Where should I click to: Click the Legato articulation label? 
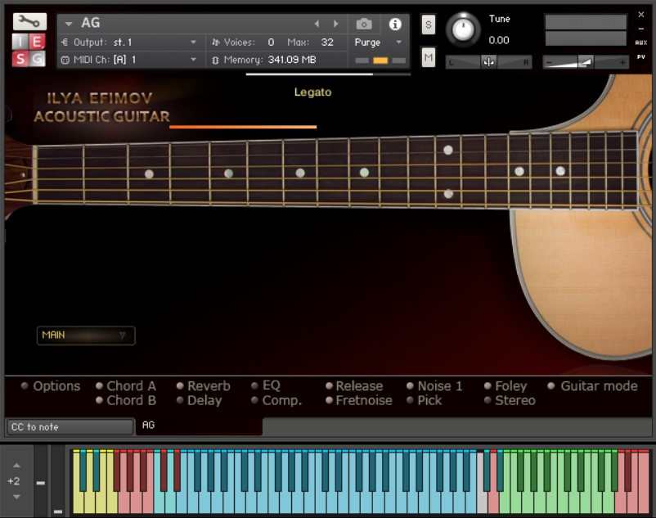[x=312, y=92]
